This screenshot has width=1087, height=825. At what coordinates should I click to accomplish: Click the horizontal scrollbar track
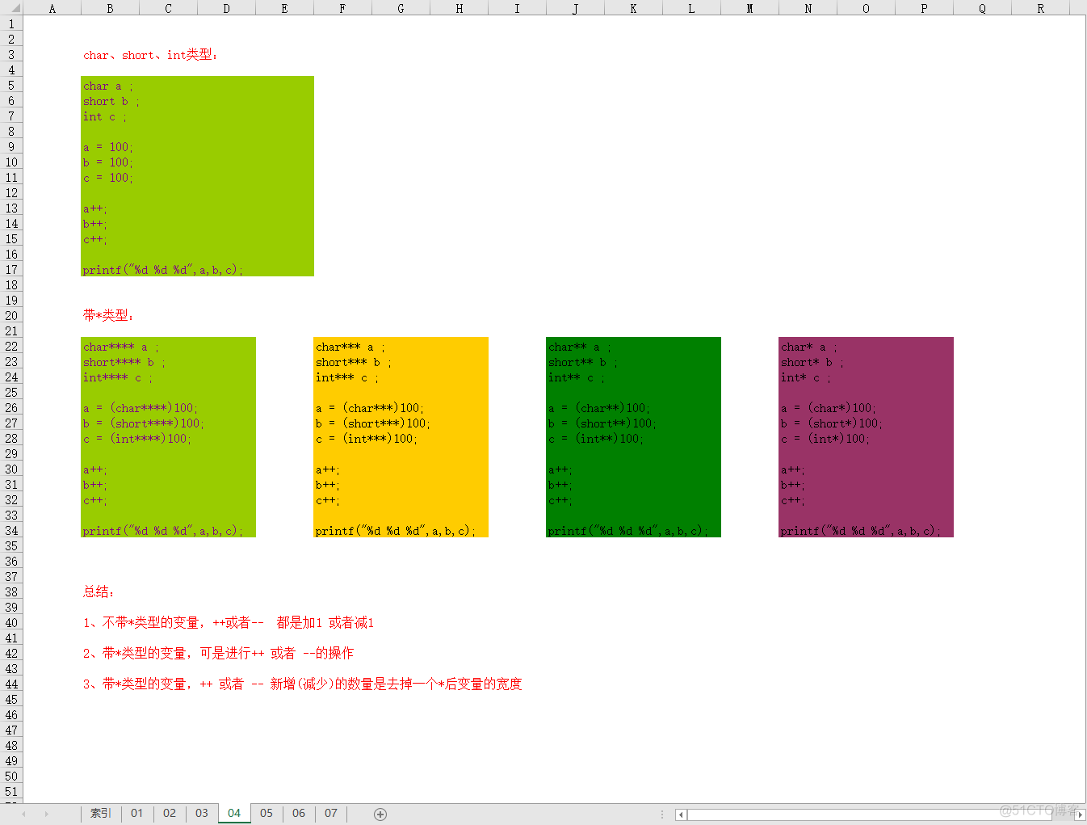tap(880, 814)
